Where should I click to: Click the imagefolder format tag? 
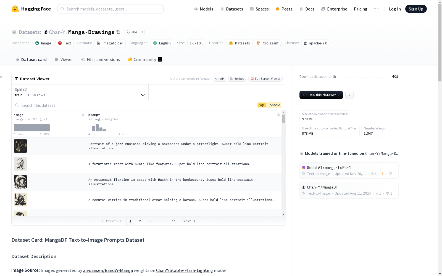click(x=110, y=43)
